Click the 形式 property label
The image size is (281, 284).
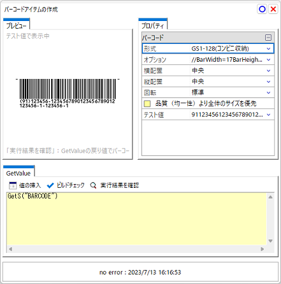tap(150, 48)
